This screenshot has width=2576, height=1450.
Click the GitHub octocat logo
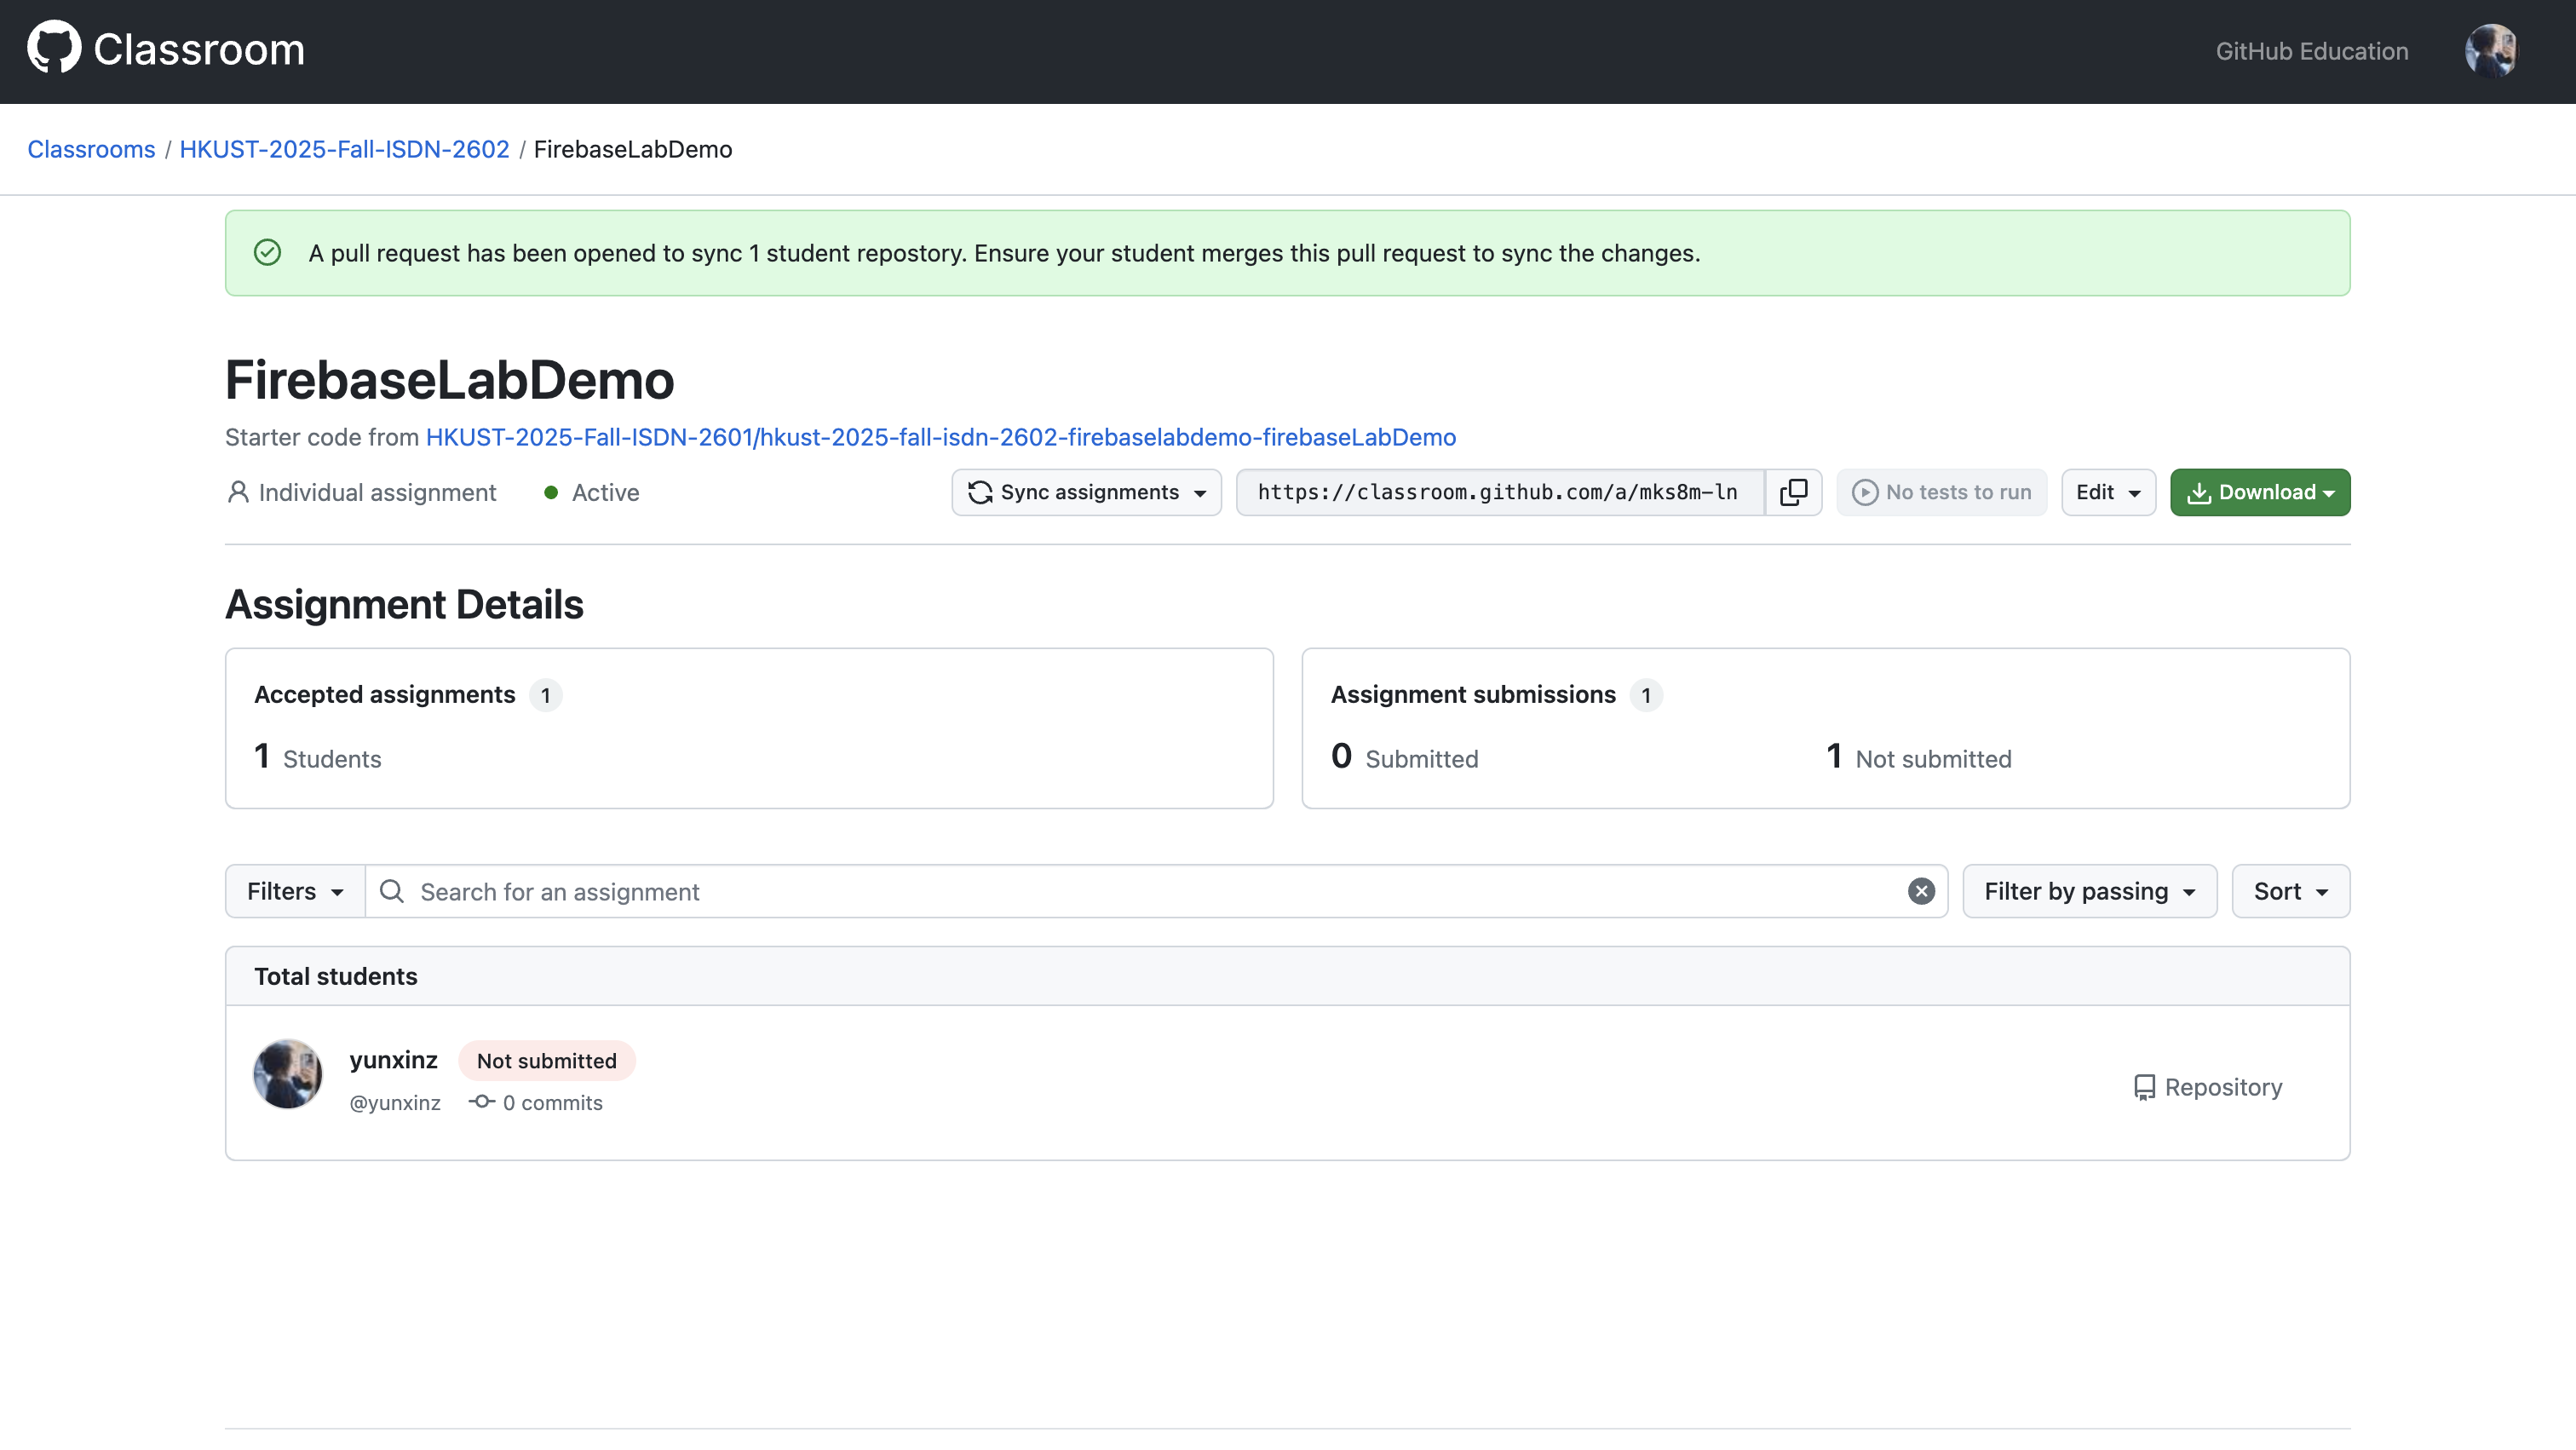point(54,48)
